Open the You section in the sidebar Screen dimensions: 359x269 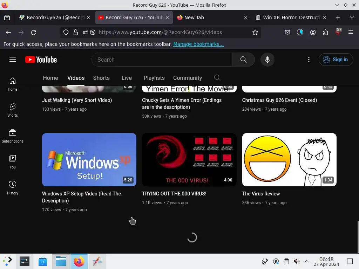pyautogui.click(x=13, y=162)
